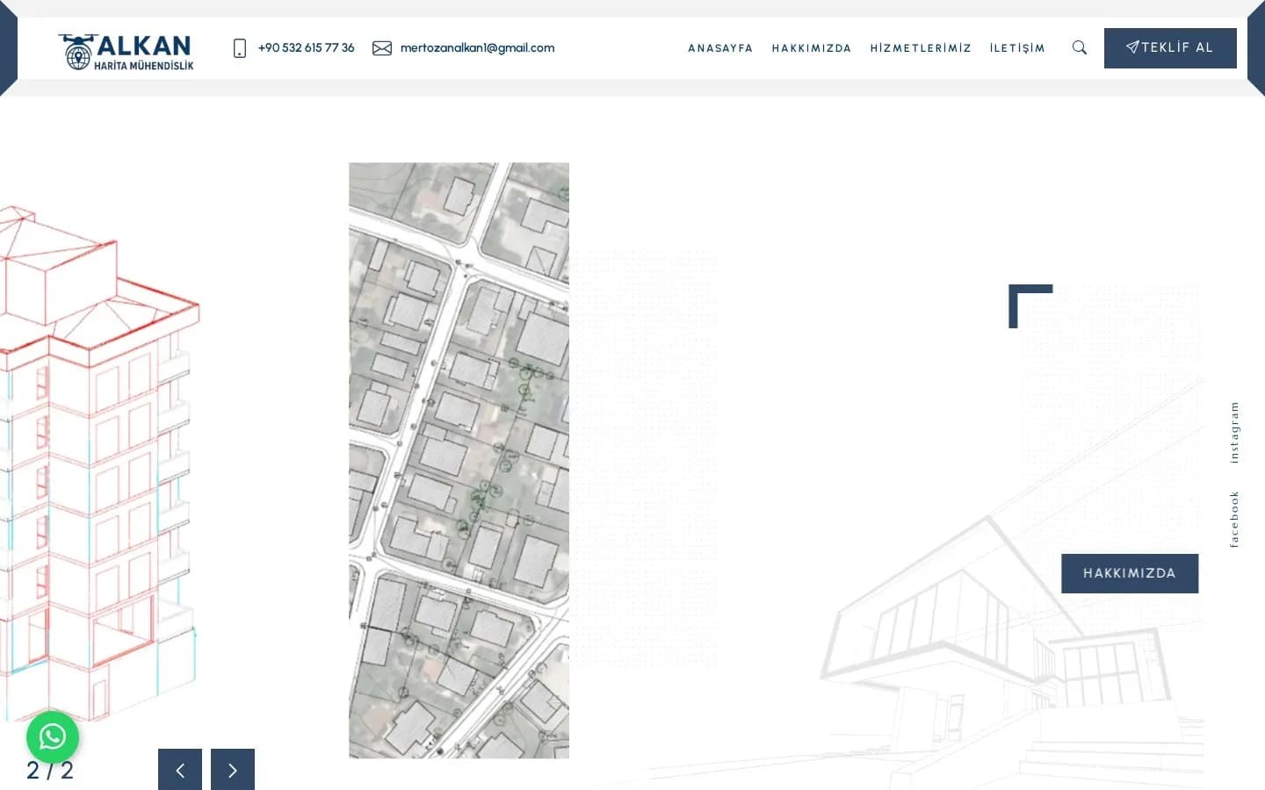
Task: Click the Teklif Al button
Action: coord(1170,48)
